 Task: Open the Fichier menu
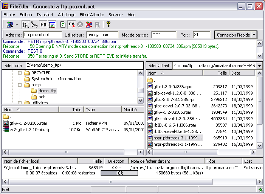click(x=9, y=15)
